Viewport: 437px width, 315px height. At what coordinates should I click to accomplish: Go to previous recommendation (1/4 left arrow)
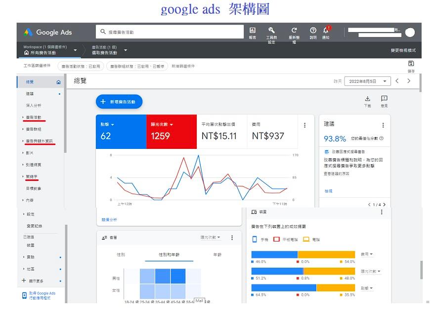click(x=369, y=205)
